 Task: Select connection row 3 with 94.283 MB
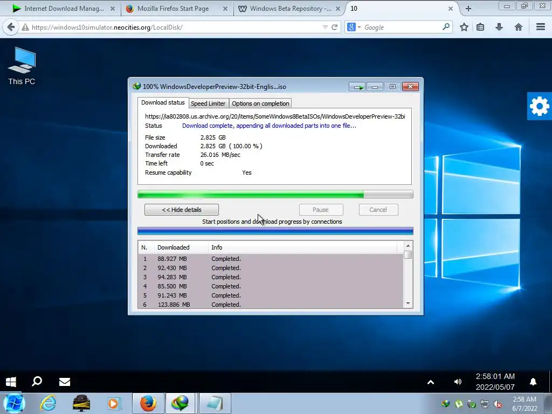tap(271, 277)
